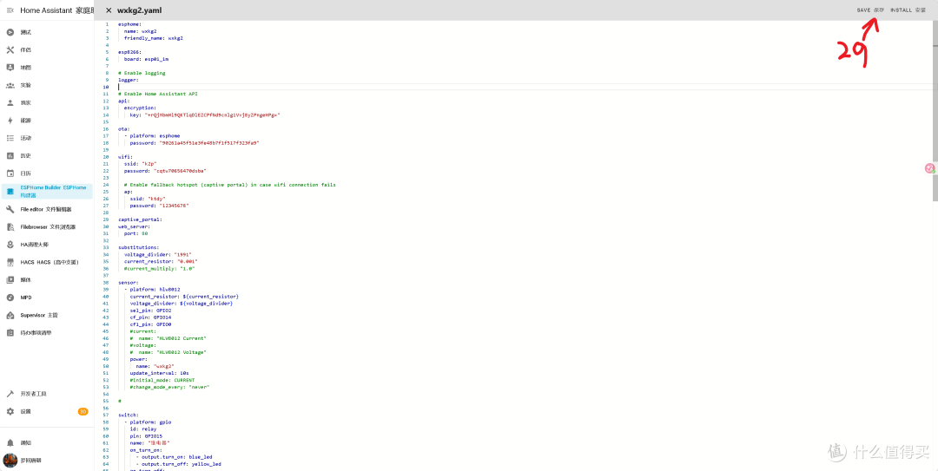Open the sidebar item with people group icon
This screenshot has width=938, height=471.
10,85
